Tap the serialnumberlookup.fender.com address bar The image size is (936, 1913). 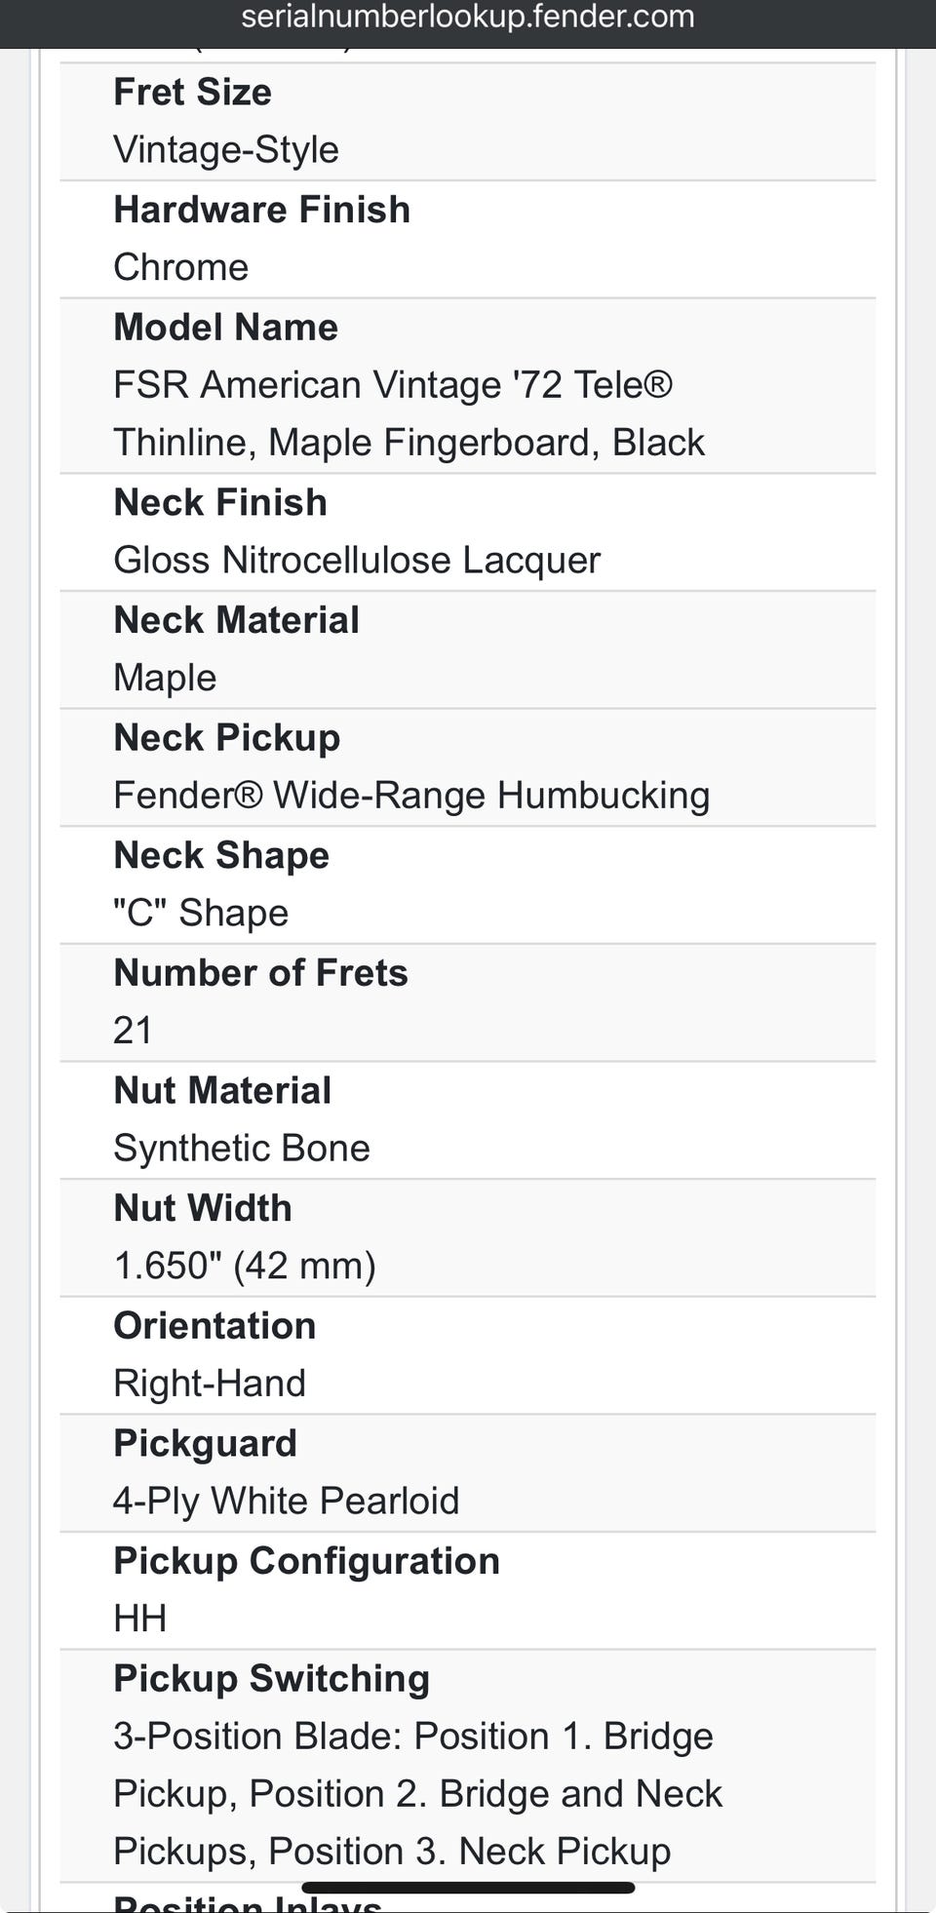click(x=467, y=18)
